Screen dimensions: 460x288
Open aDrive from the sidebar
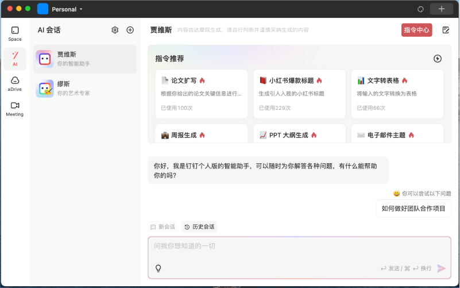click(15, 83)
